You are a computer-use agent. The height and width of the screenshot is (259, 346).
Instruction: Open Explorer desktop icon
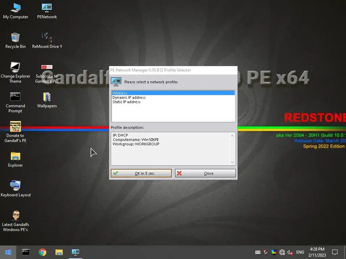[16, 160]
